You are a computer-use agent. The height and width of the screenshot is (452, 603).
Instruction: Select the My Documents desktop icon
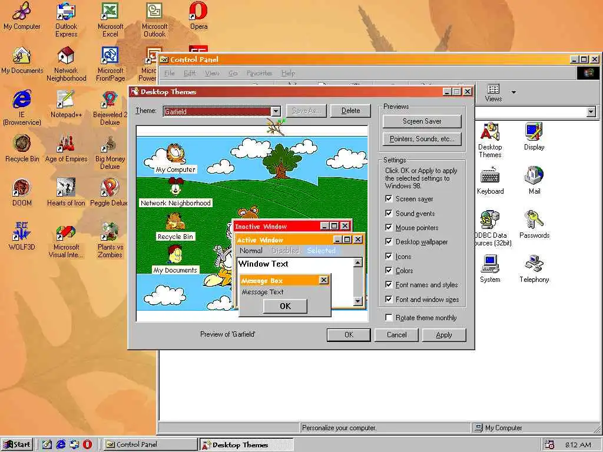[x=22, y=61]
